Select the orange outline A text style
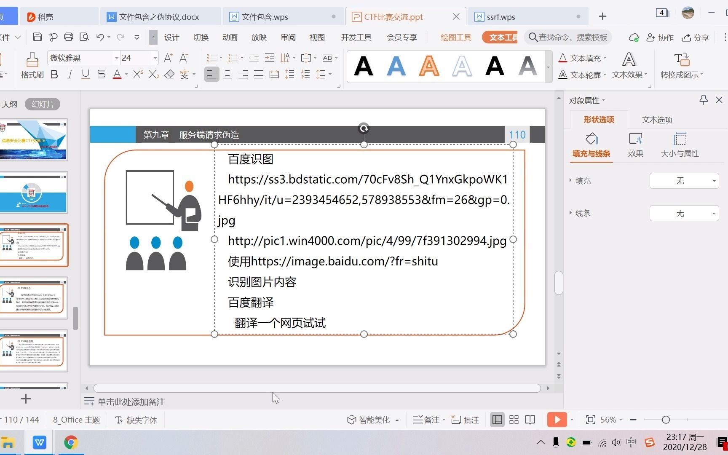 429,66
